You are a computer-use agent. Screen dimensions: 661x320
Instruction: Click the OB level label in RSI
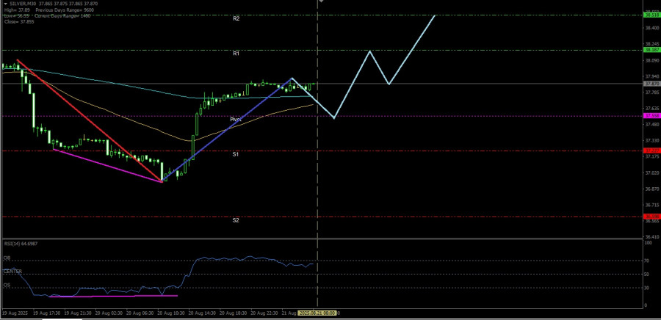[x=7, y=258]
